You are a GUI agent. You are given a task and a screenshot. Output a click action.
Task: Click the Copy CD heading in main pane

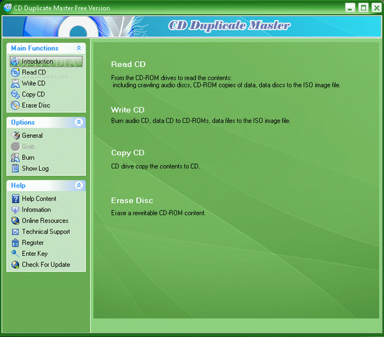[127, 153]
